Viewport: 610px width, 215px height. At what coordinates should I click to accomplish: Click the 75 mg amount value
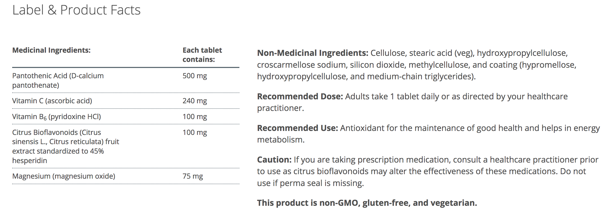click(193, 176)
